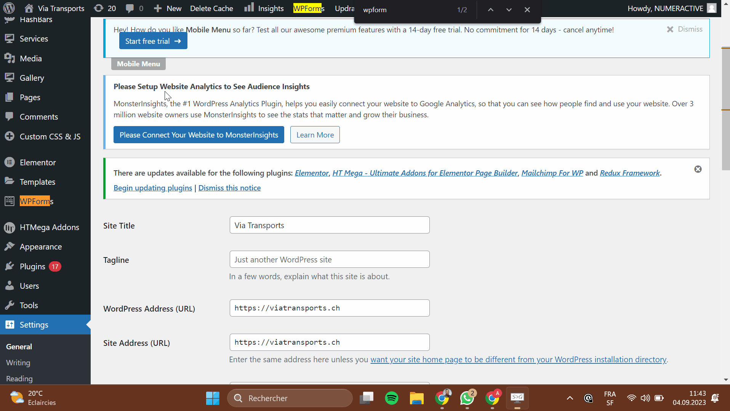Open the Mailchimp For WP link
Image resolution: width=730 pixels, height=411 pixels.
point(552,173)
